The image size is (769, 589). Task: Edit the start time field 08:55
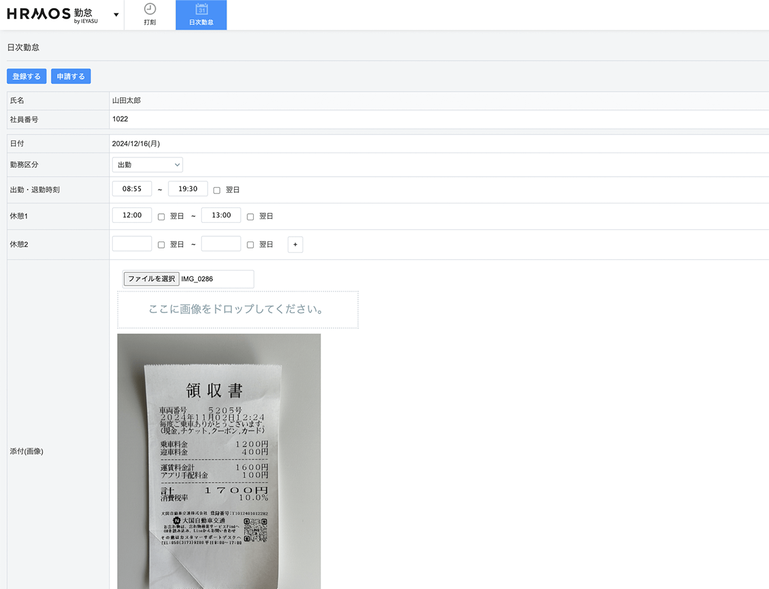tap(132, 189)
